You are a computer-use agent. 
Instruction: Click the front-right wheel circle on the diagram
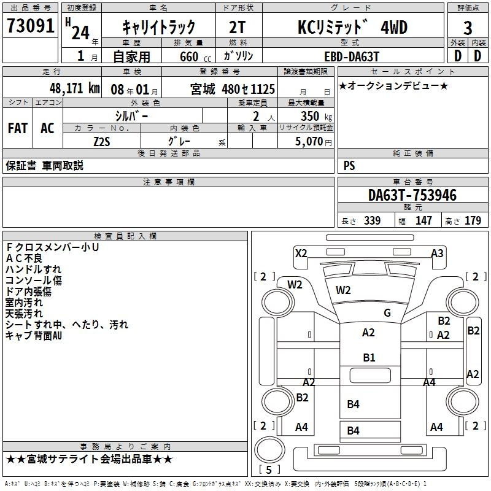pyautogui.click(x=462, y=301)
